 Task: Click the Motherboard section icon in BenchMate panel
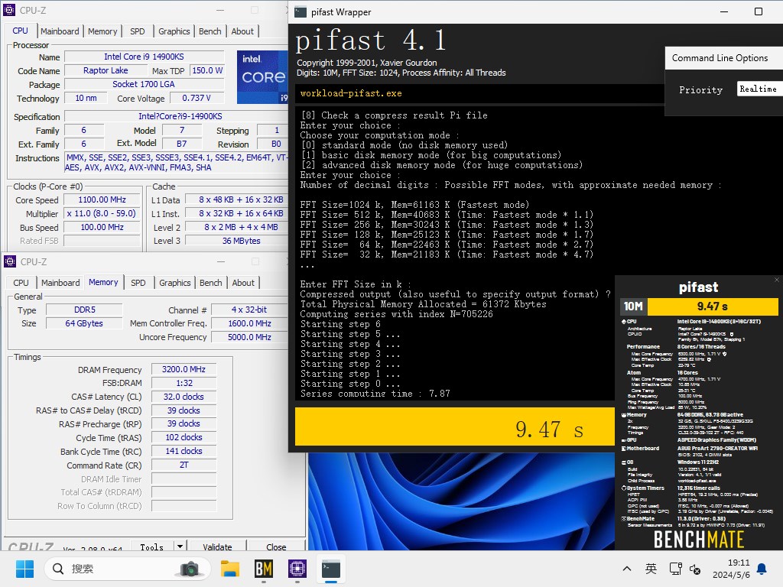624,449
